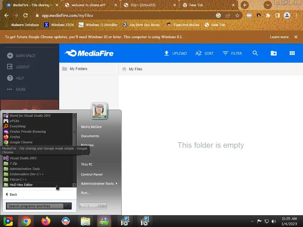Image resolution: width=303 pixels, height=227 pixels.
Task: Click Shut down button
Action: (89, 206)
